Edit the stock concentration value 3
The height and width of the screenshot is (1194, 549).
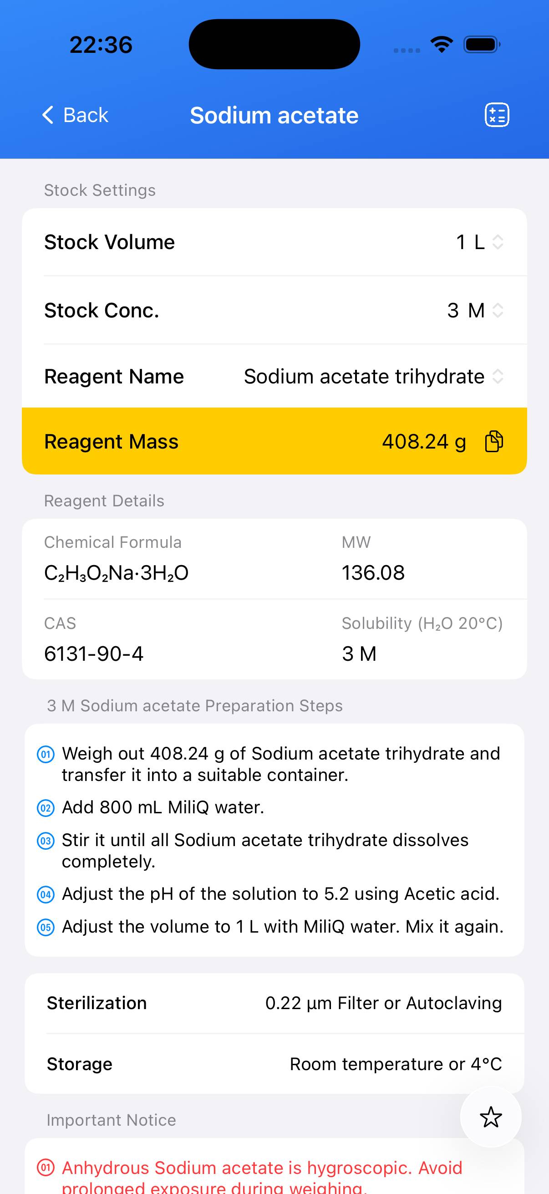[x=452, y=311]
